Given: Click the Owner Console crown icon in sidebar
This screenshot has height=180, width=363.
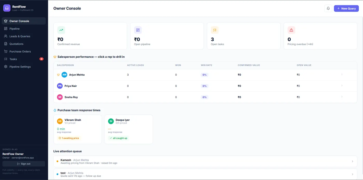Looking at the screenshot, I should (6, 21).
